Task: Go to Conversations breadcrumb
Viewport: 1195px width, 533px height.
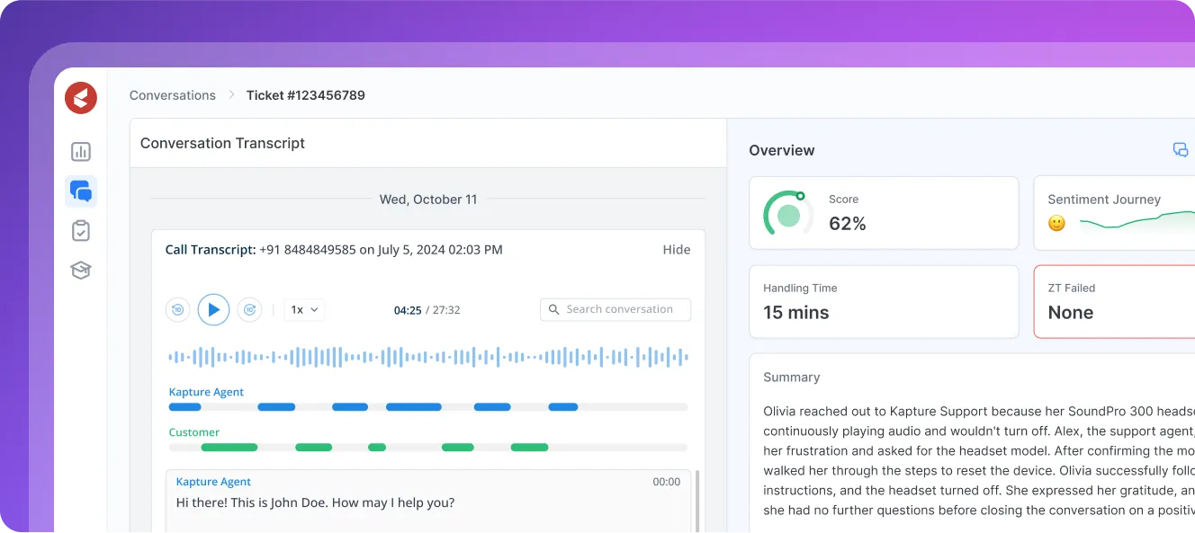Action: [x=173, y=95]
